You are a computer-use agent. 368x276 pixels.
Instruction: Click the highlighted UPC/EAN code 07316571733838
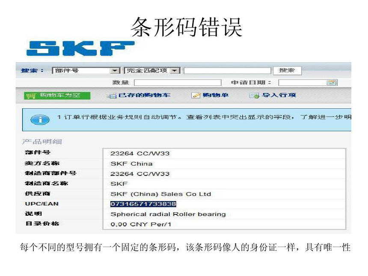pyautogui.click(x=143, y=204)
